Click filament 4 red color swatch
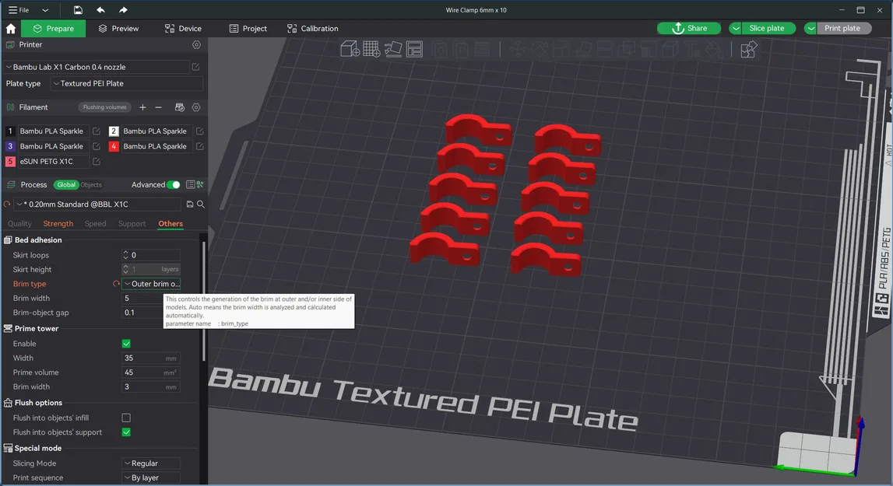Screen dimensions: 893x486 click(114, 146)
